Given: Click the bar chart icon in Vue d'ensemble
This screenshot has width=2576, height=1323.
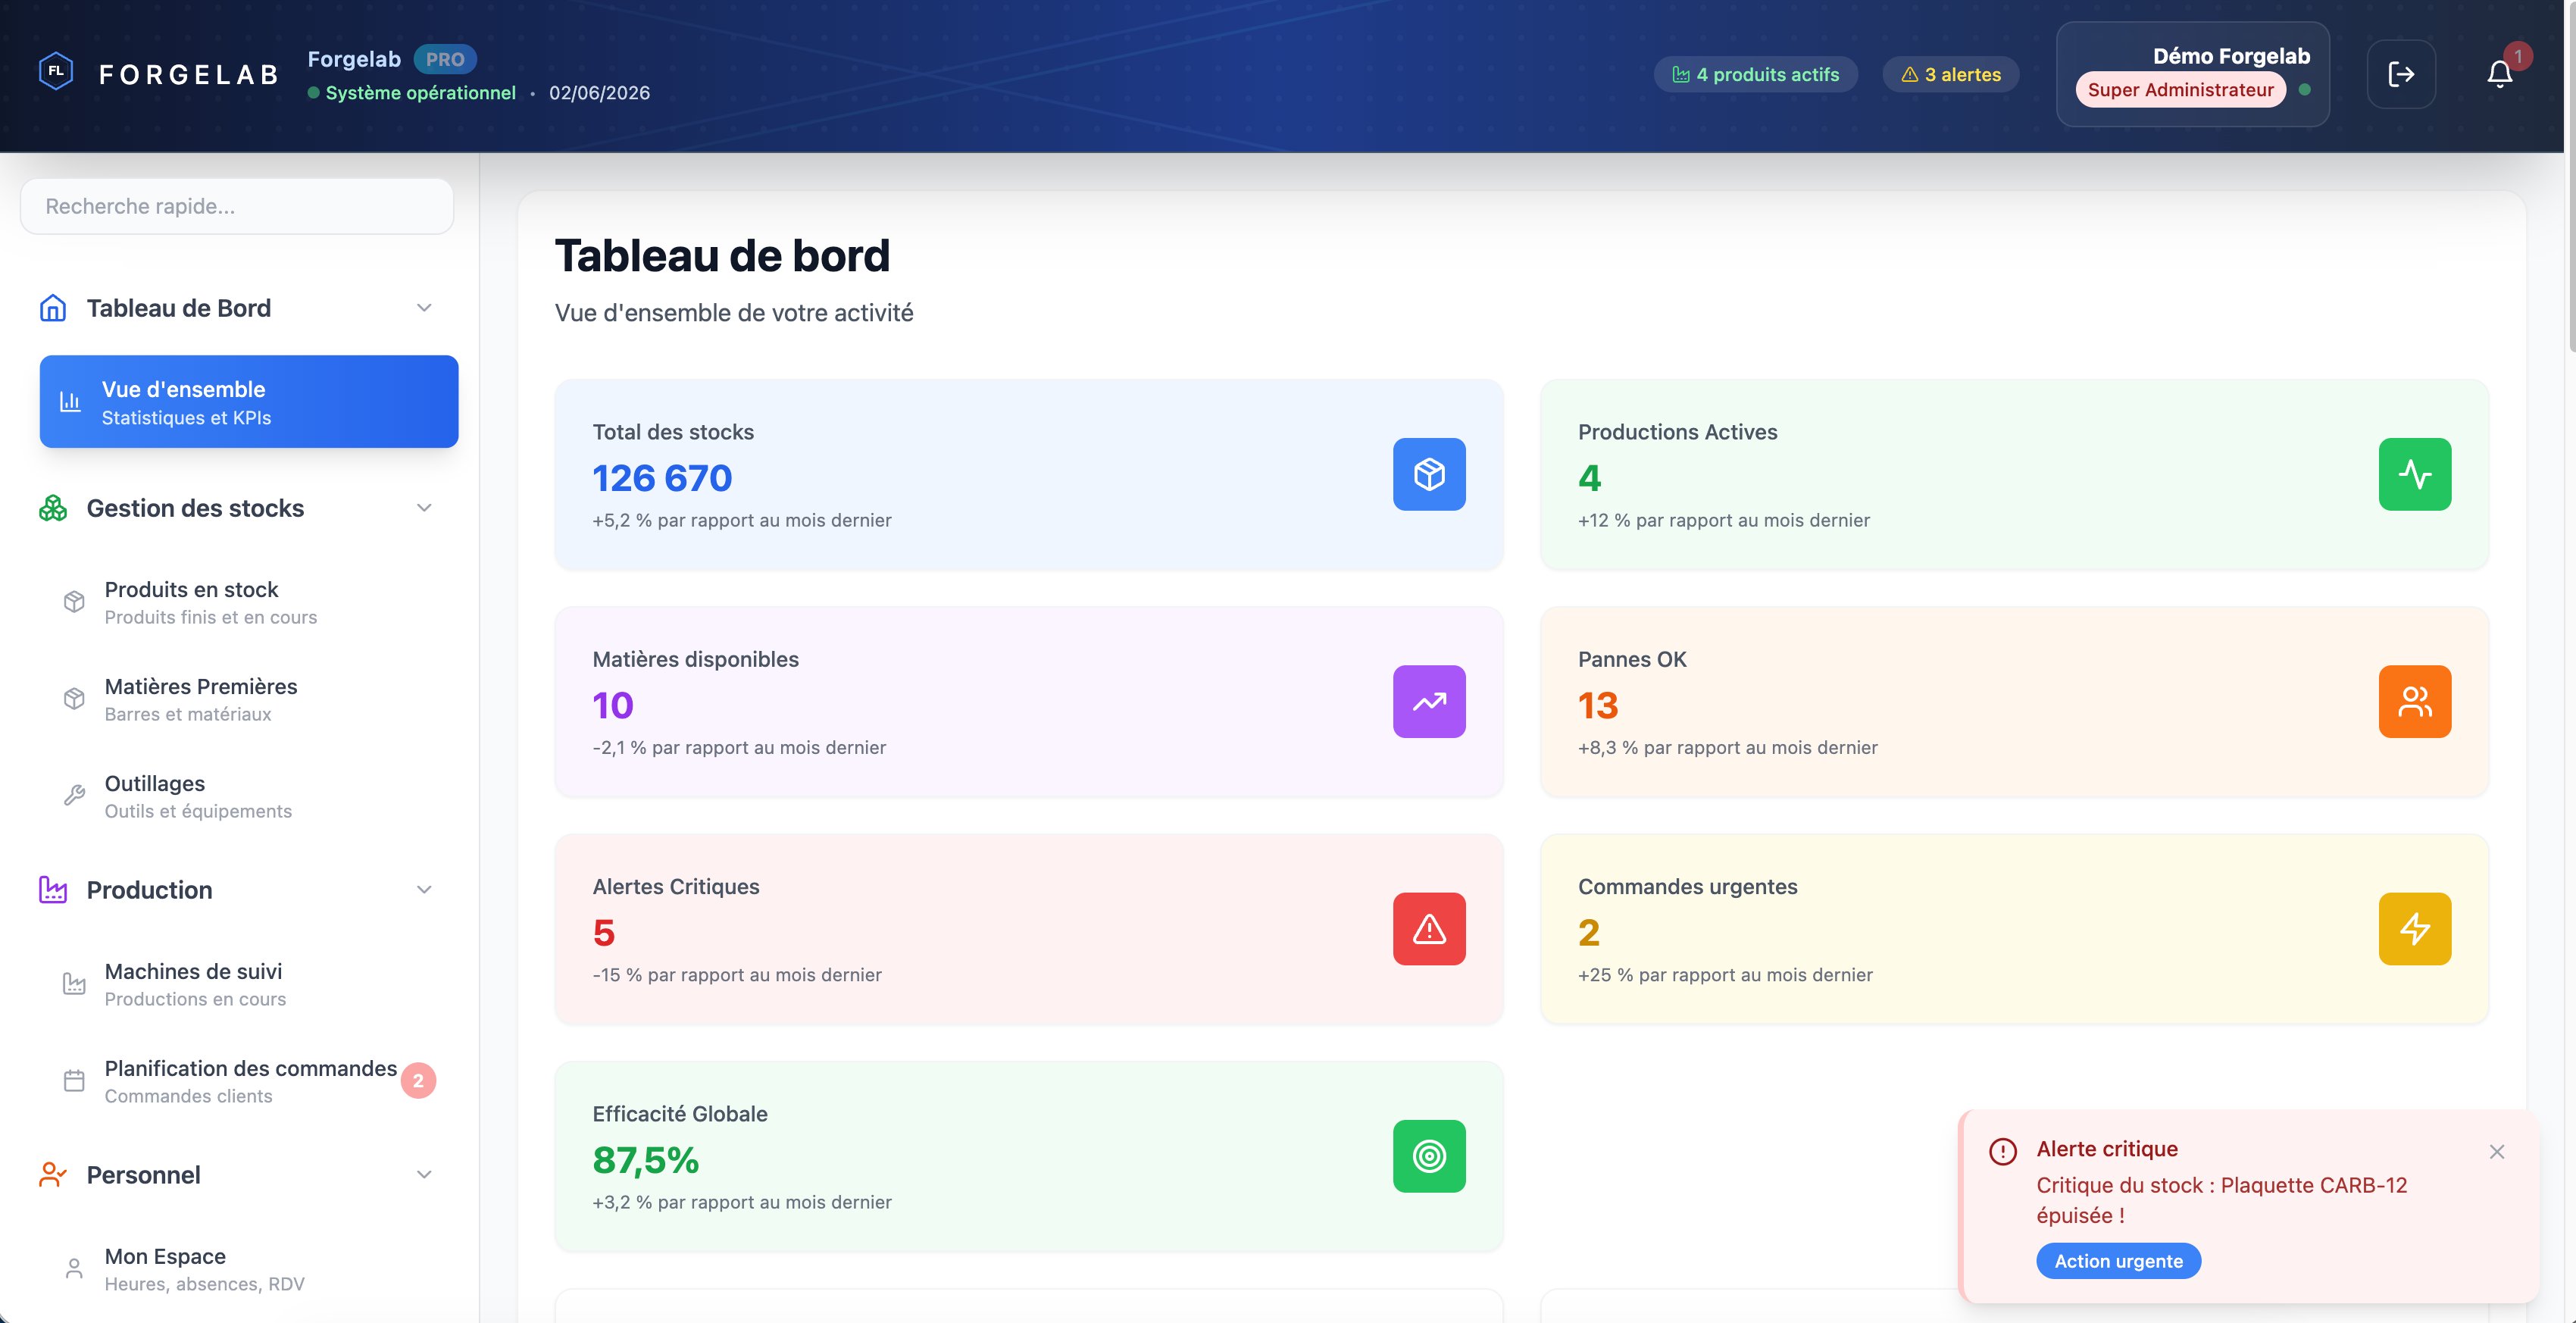Looking at the screenshot, I should click(x=70, y=402).
